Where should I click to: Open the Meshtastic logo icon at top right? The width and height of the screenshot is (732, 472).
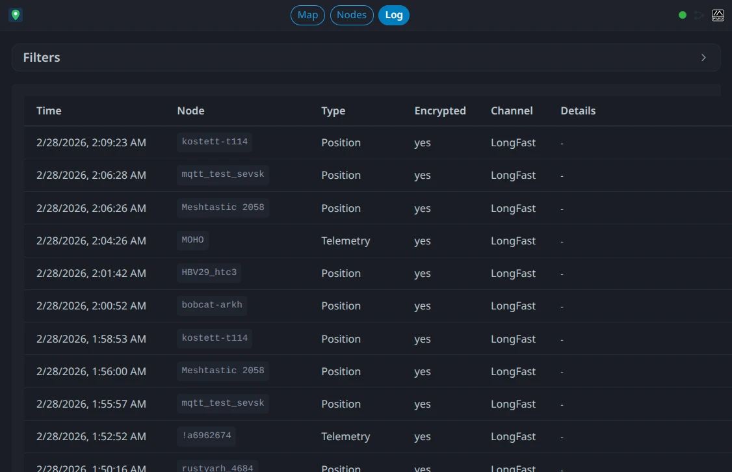tap(718, 16)
